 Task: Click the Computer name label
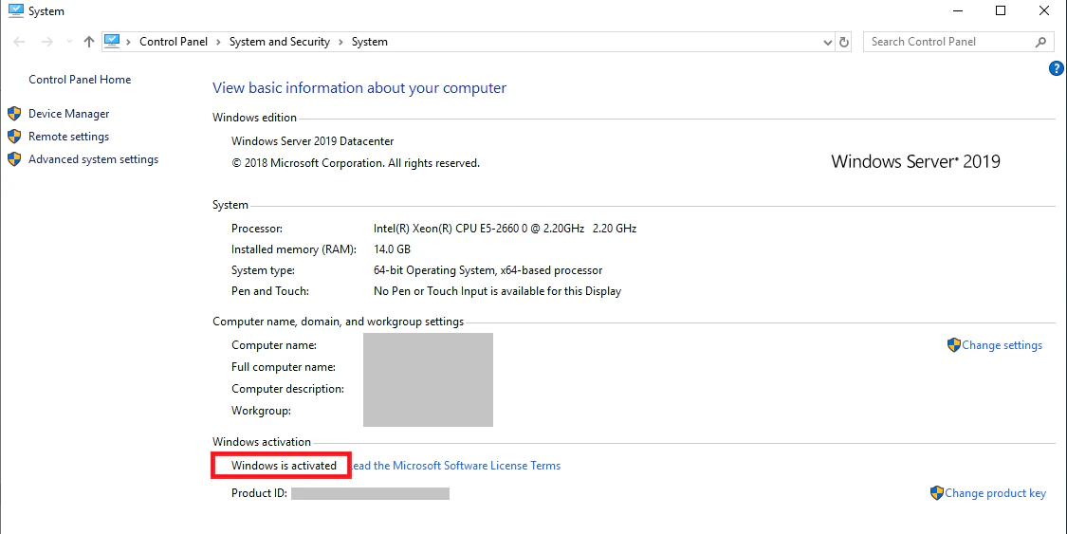coord(273,345)
